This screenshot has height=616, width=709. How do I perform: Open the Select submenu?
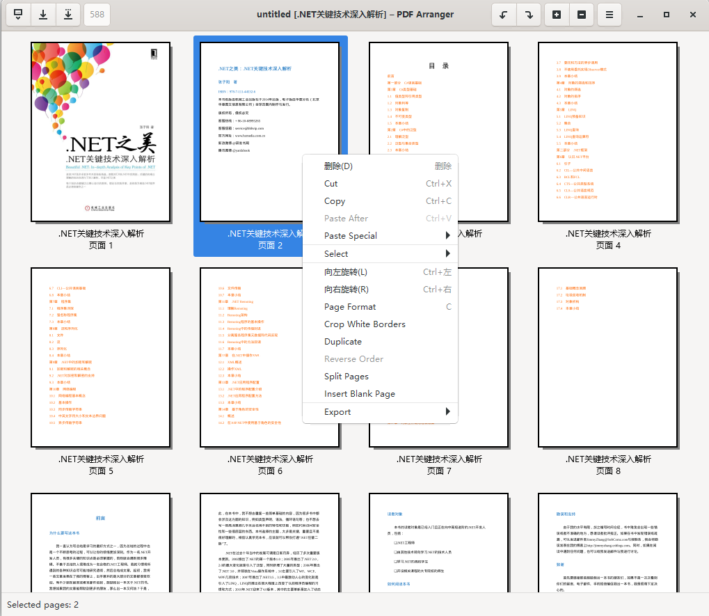(x=381, y=254)
